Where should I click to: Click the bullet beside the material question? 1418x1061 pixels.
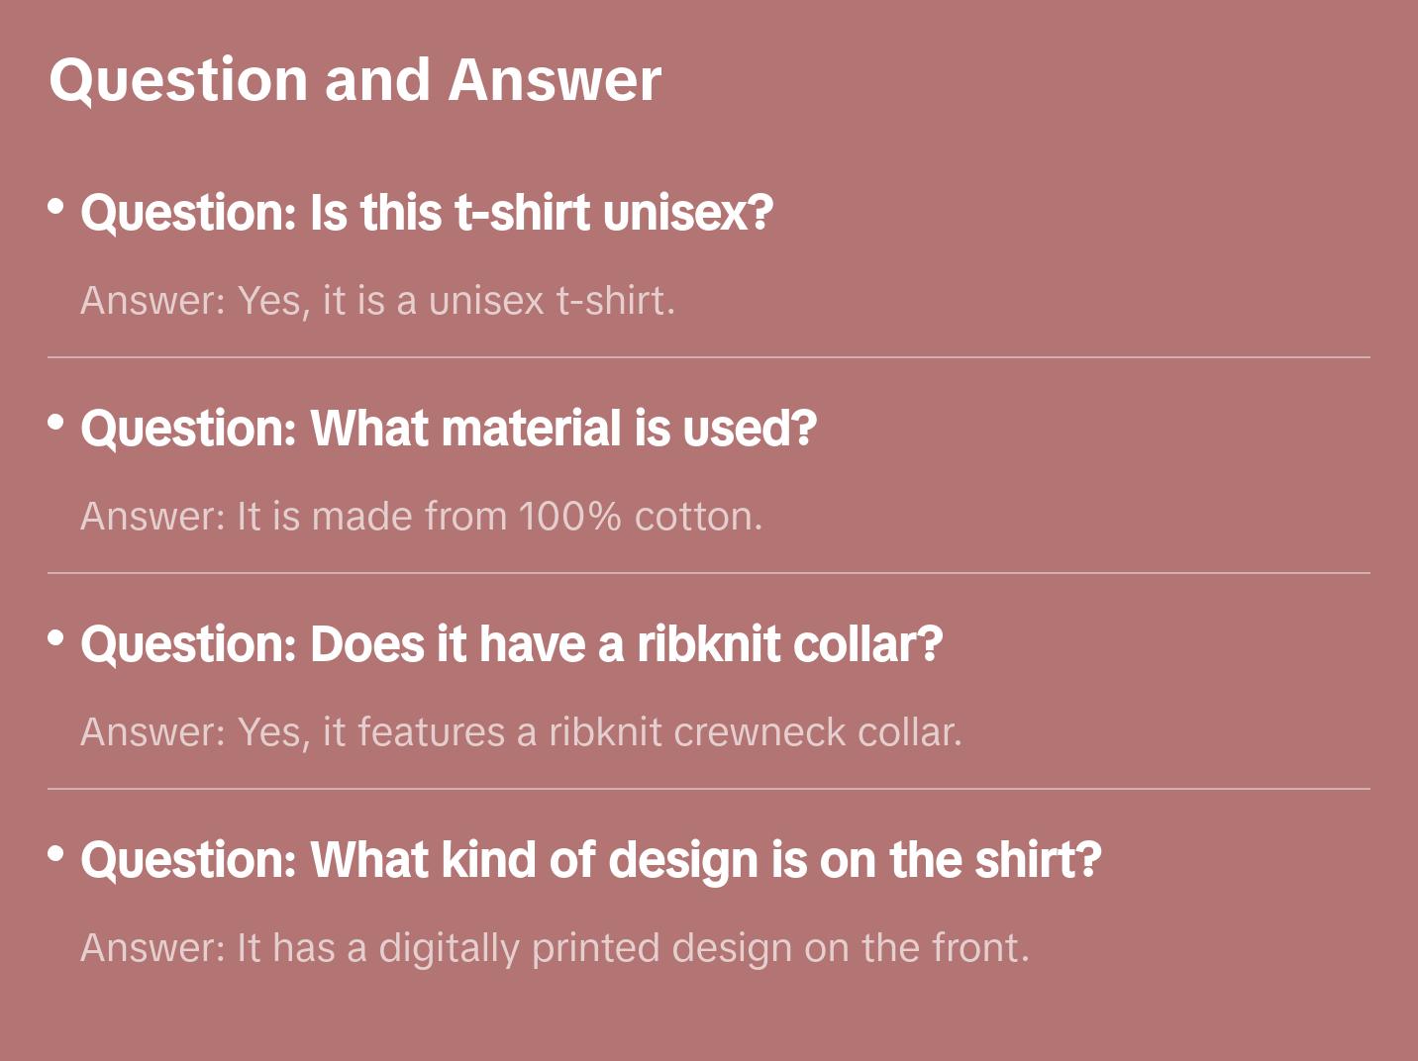click(x=56, y=423)
